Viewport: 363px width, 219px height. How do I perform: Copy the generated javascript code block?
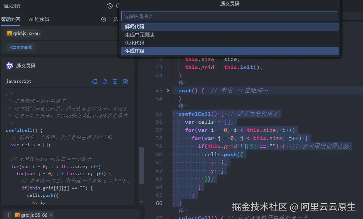pos(105,82)
